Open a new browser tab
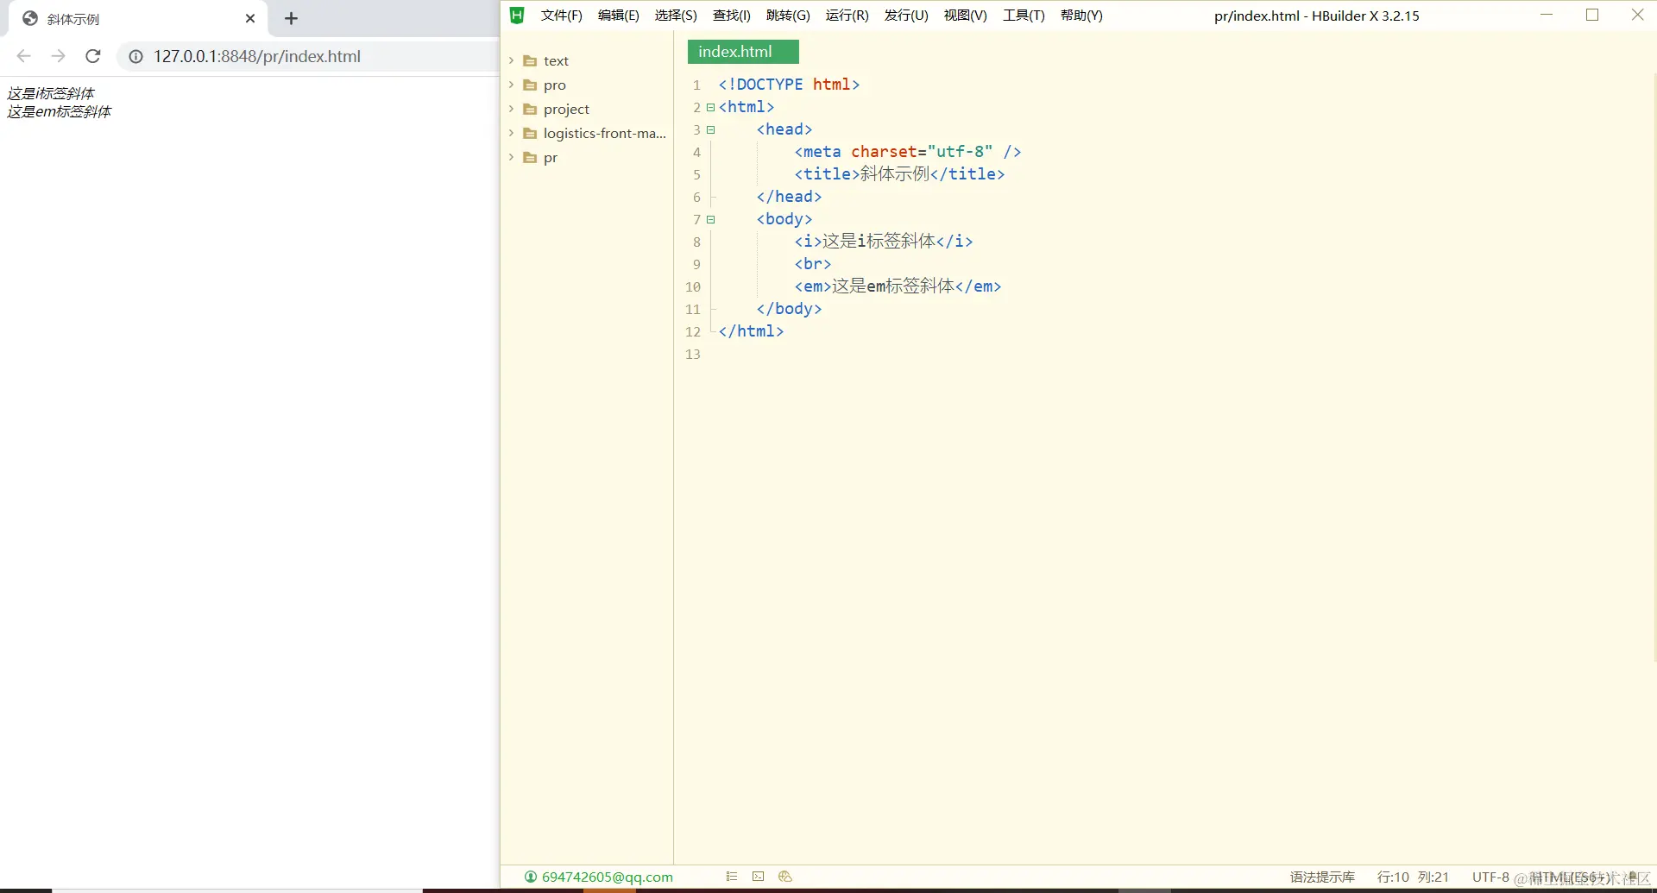 (291, 18)
